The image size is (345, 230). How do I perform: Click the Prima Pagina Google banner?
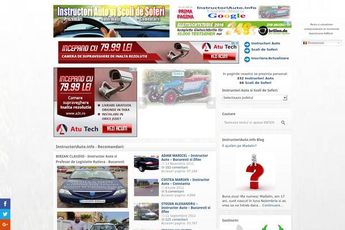[x=233, y=13]
